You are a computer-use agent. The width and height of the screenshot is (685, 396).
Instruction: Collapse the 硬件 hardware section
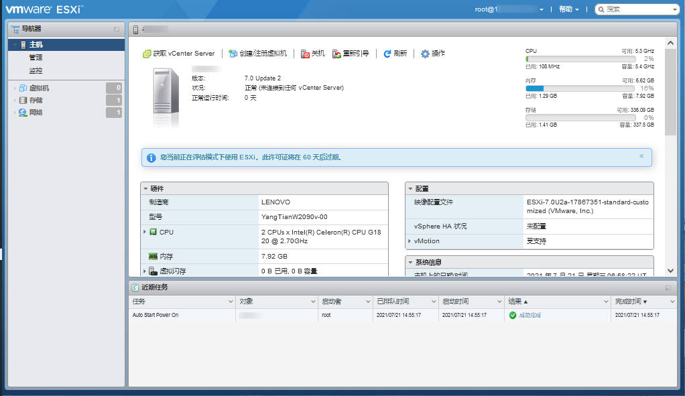pyautogui.click(x=146, y=188)
